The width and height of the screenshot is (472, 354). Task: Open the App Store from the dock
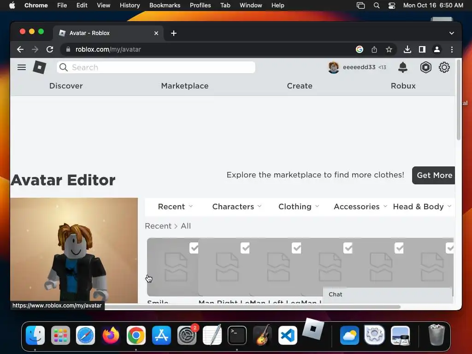click(x=161, y=335)
